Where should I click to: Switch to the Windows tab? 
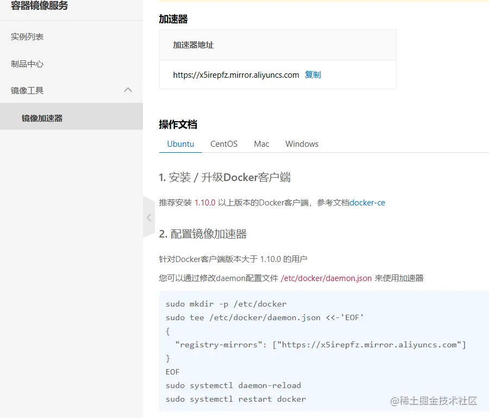(x=302, y=144)
